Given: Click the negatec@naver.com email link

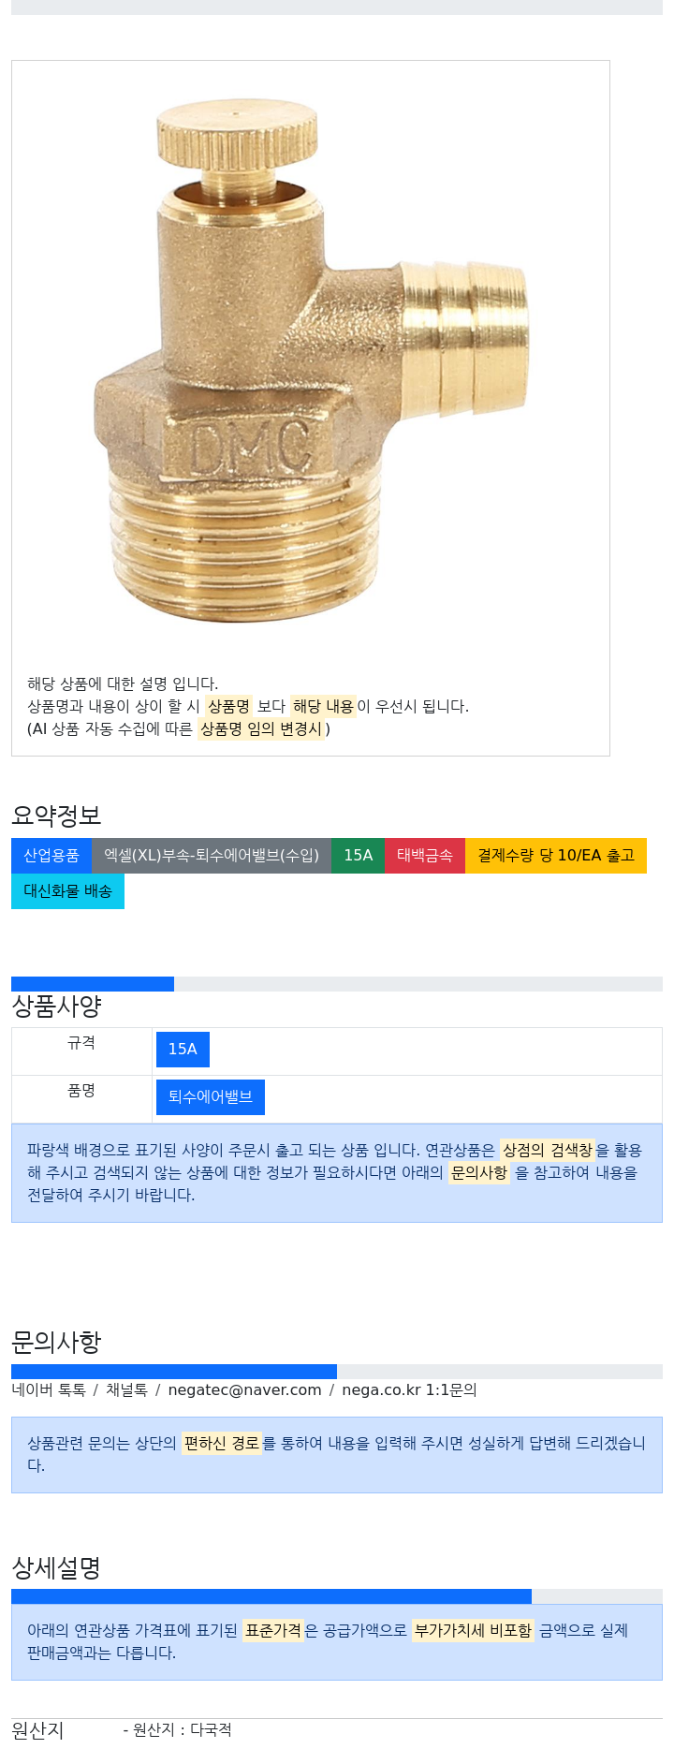Looking at the screenshot, I should pos(244,1390).
